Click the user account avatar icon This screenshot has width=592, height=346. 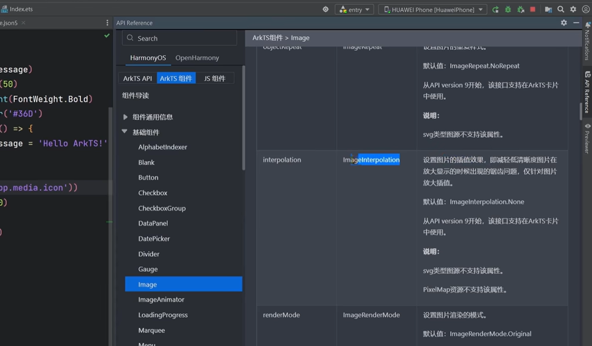(586, 9)
